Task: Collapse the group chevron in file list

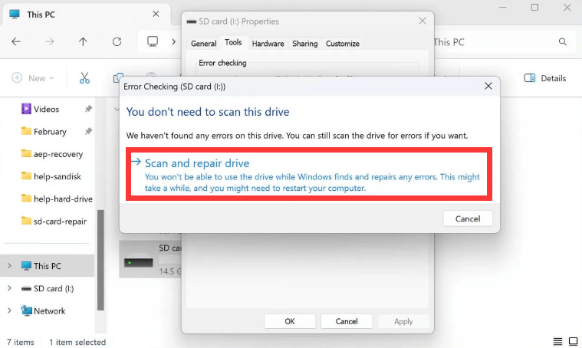Action: click(x=117, y=109)
